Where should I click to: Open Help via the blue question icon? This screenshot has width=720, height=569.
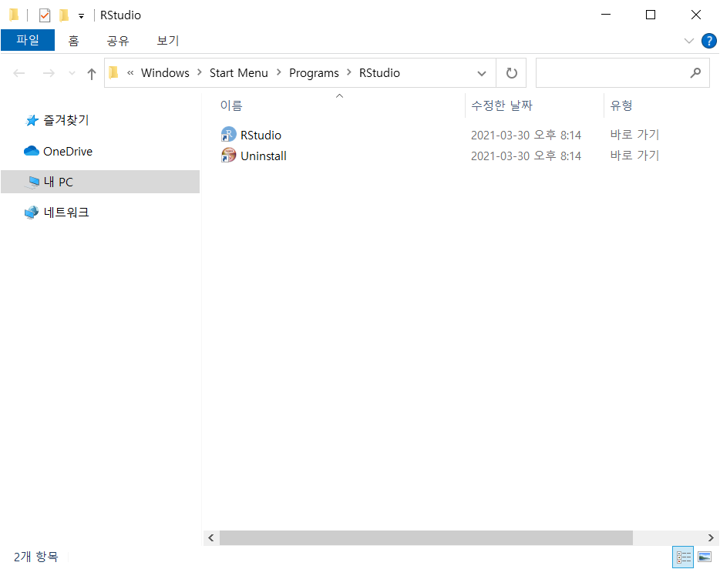(x=708, y=41)
